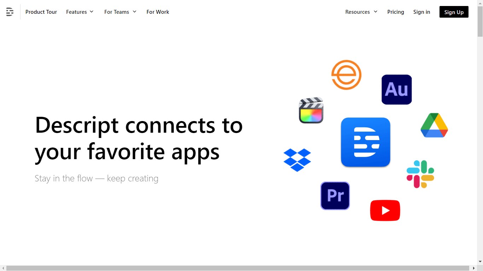Expand the For Teams dropdown menu
The height and width of the screenshot is (271, 483).
[121, 12]
